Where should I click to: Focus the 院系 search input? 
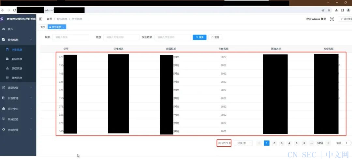[71, 37]
